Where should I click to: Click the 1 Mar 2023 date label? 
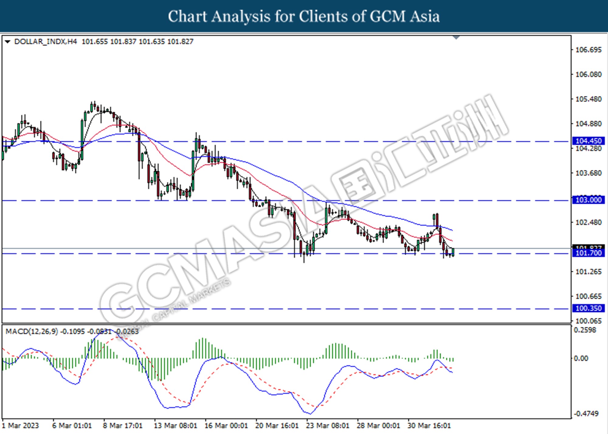point(20,425)
